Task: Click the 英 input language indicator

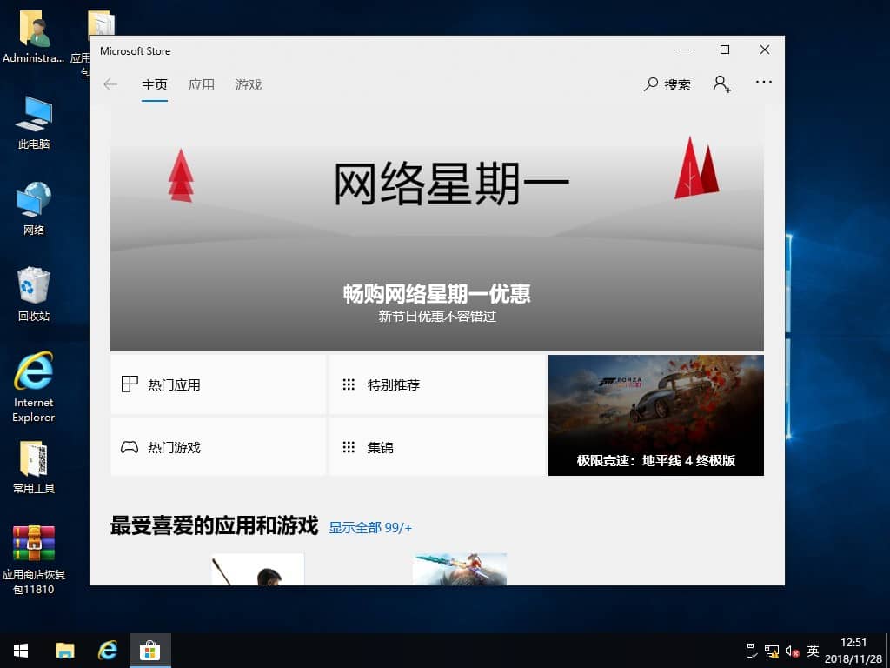Action: [812, 650]
